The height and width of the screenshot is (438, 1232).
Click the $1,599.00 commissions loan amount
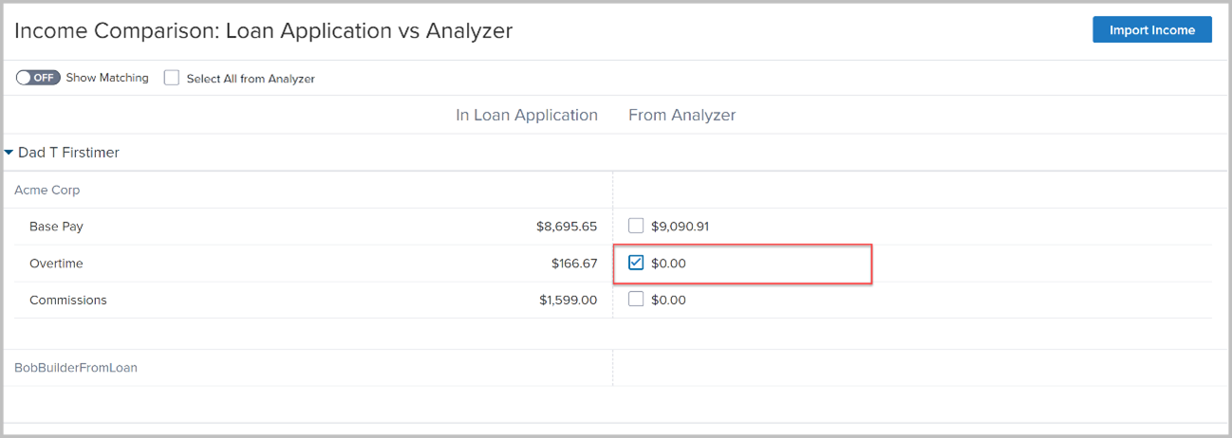point(567,300)
